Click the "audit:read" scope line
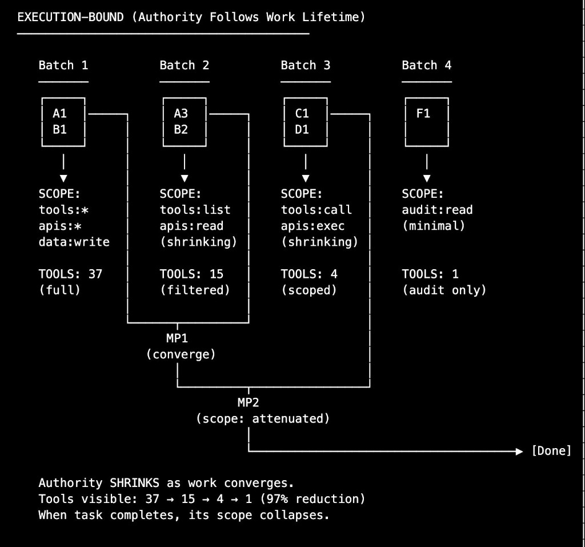 pyautogui.click(x=437, y=210)
